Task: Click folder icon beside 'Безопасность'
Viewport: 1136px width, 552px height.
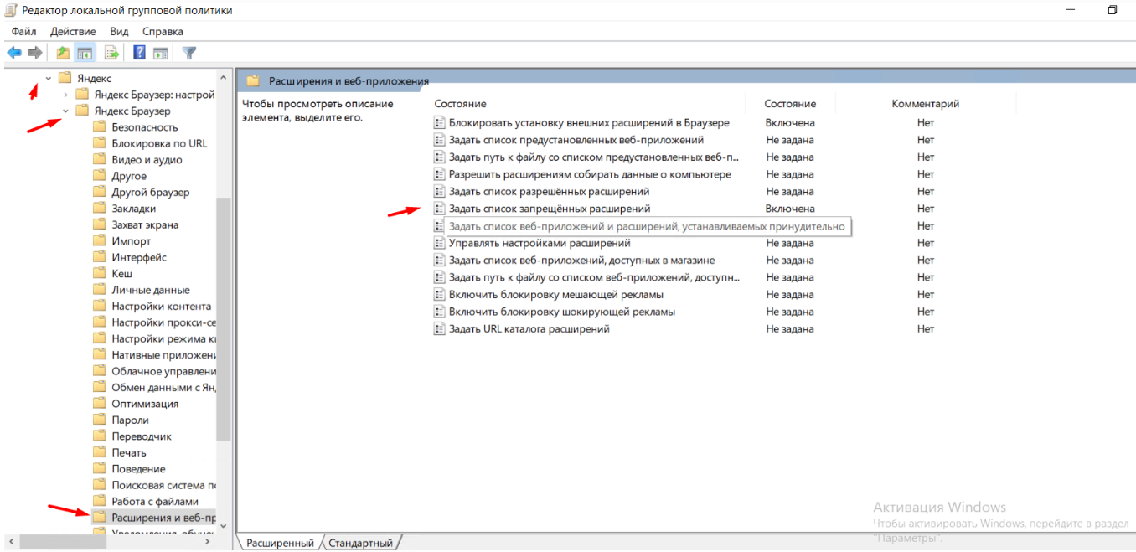Action: pos(99,127)
